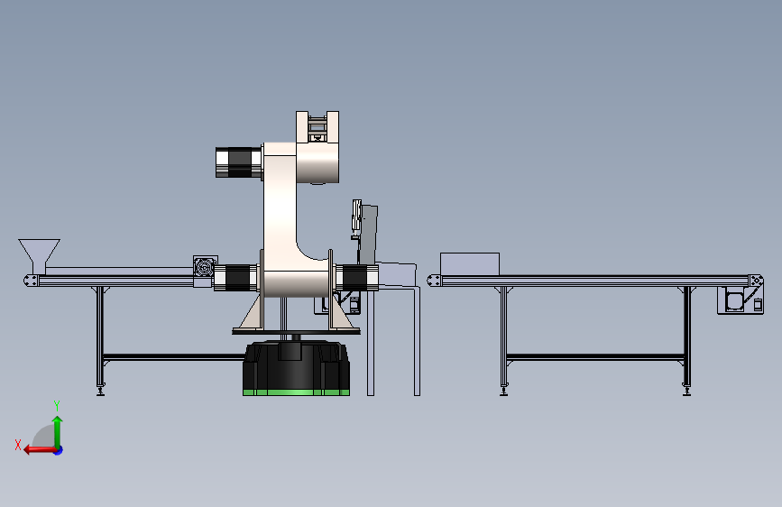Click the green Y axis arrow of the triad
This screenshot has width=782, height=507.
pos(58,431)
